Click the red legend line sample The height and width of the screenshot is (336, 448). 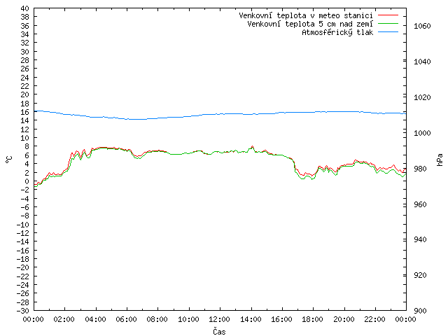point(388,15)
